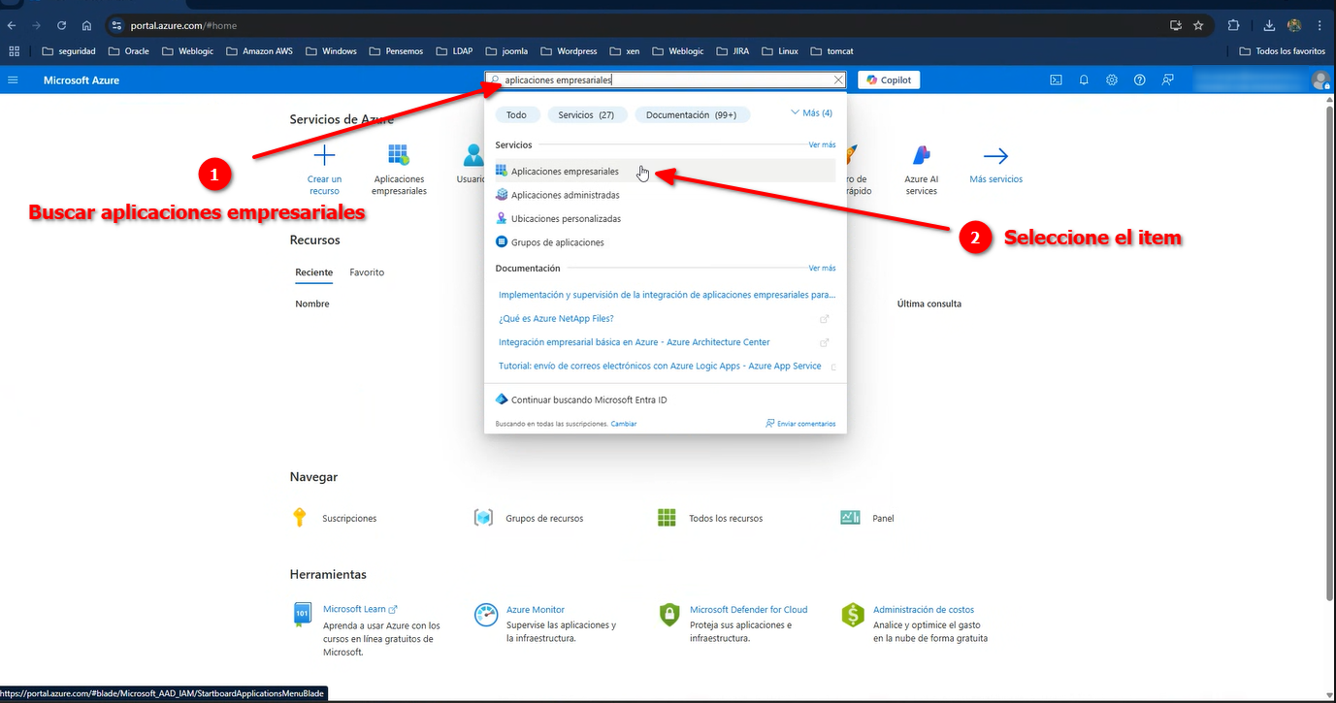Select Aplicaciones empresariales in search results
This screenshot has width=1336, height=703.
point(565,172)
